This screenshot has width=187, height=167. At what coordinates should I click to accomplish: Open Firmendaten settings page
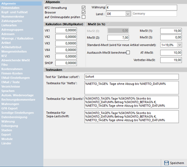coord(10,8)
